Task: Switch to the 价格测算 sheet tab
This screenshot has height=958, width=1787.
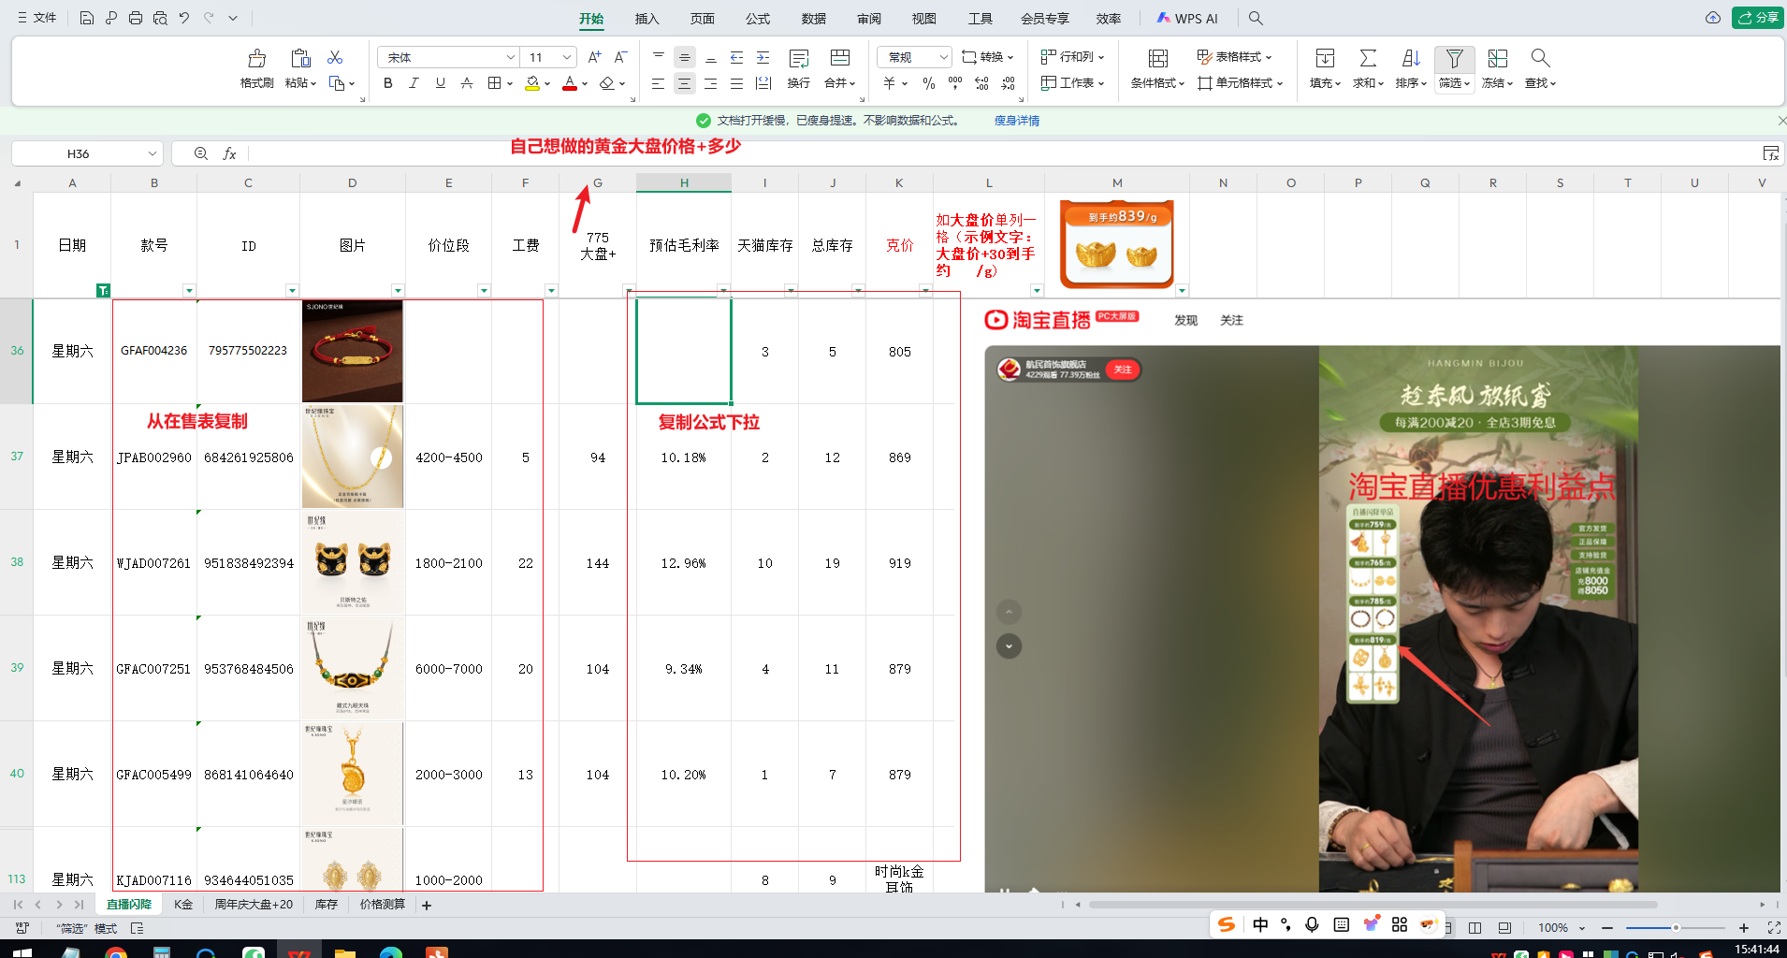Action: (382, 905)
